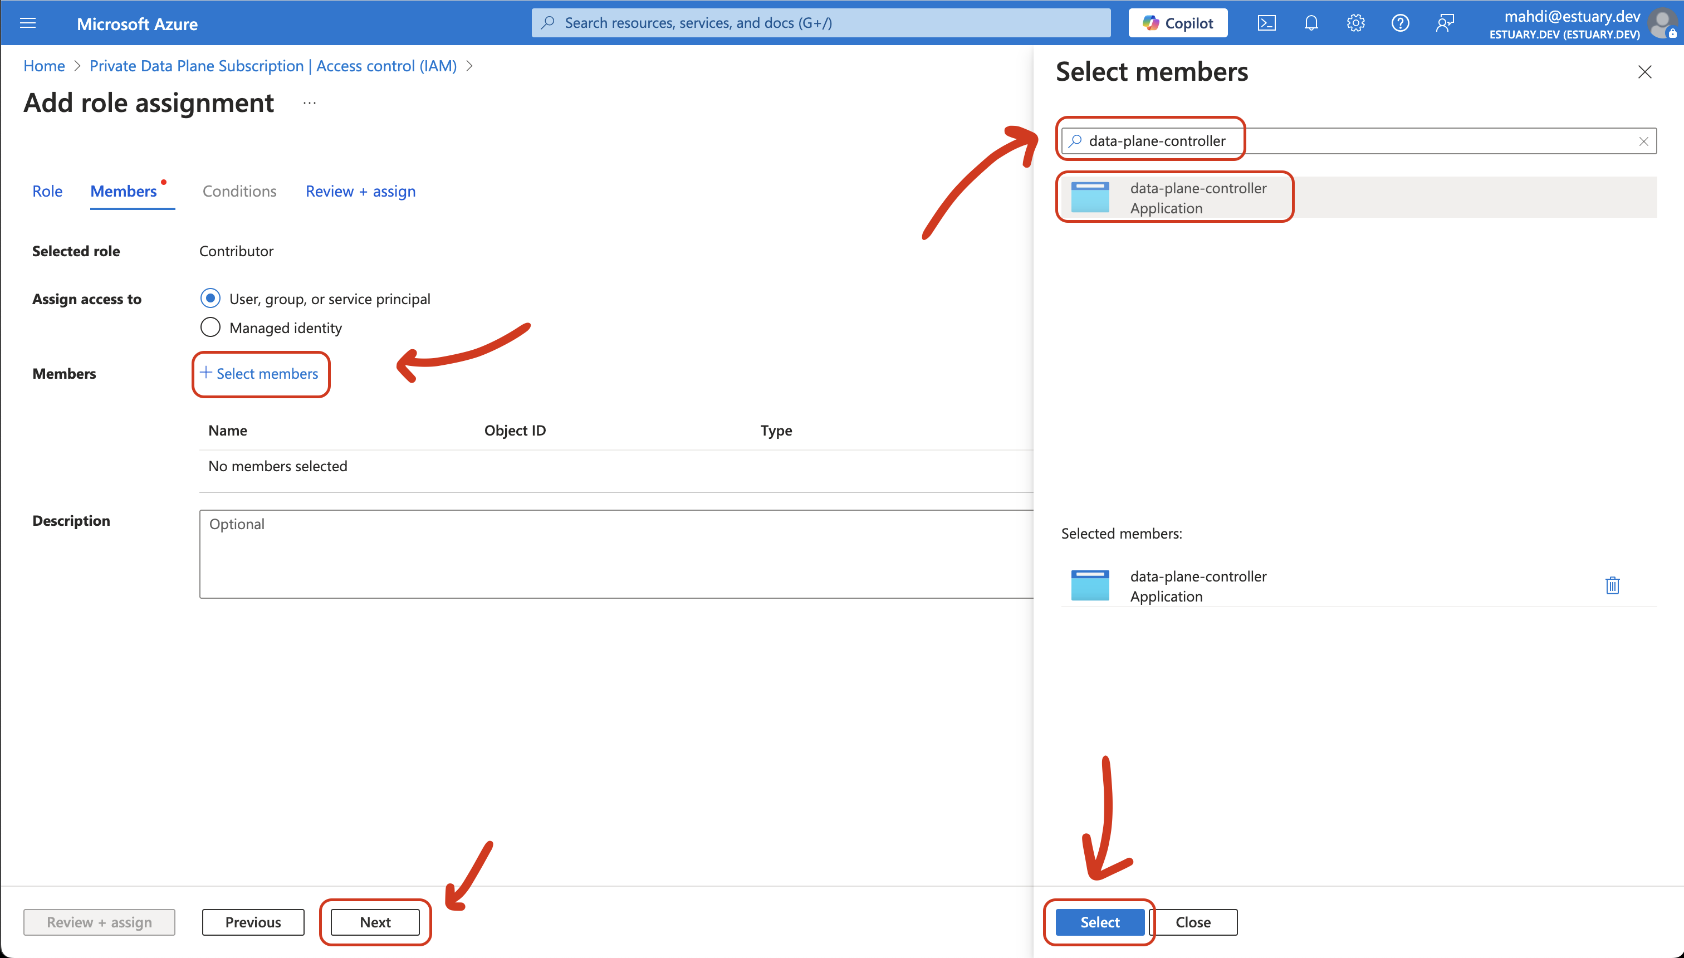Viewport: 1684px width, 958px height.
Task: Clear the search box with the X icon
Action: [1643, 141]
